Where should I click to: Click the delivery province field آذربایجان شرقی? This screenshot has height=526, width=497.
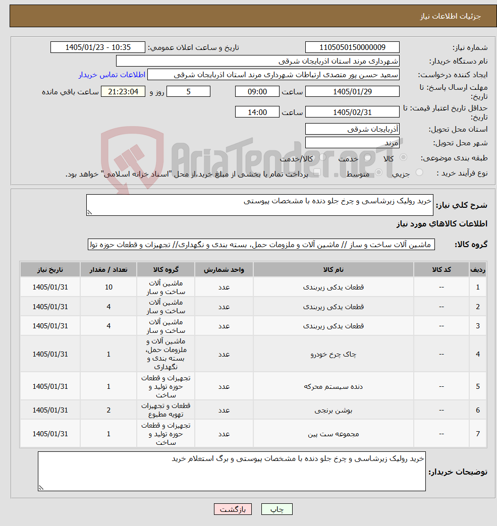click(x=352, y=129)
